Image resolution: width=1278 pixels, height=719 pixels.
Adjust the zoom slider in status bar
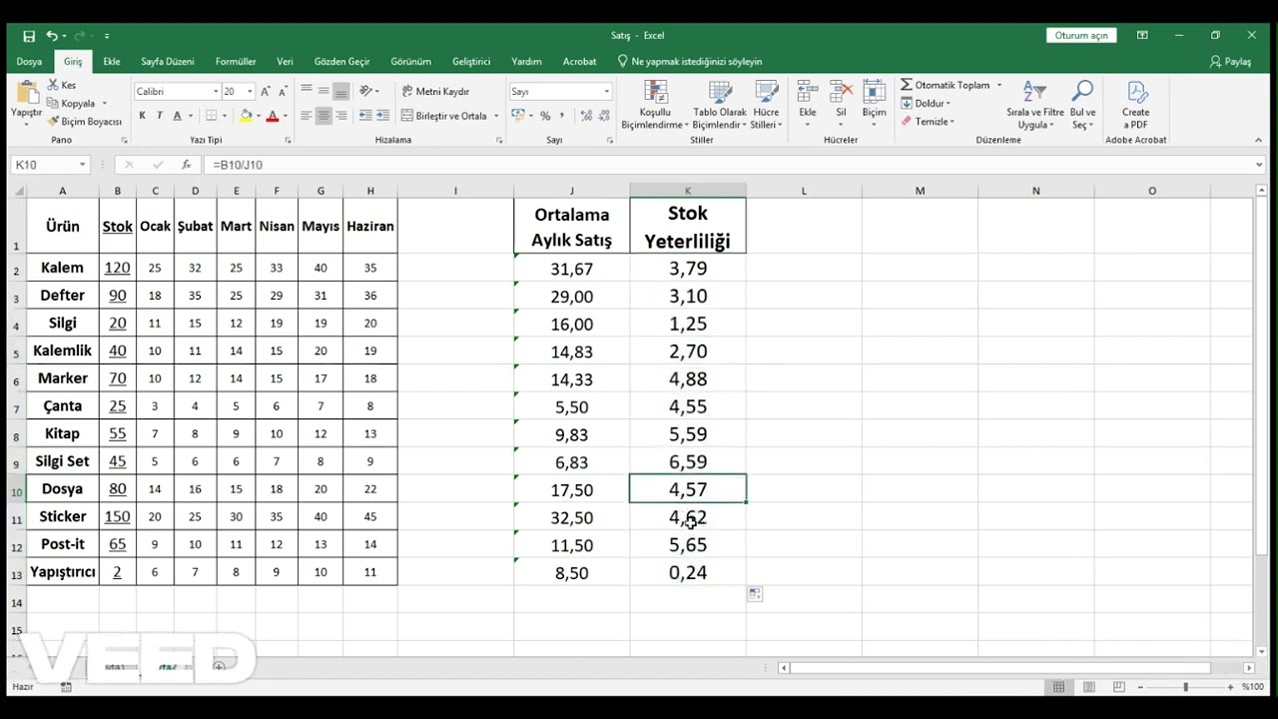1185,687
